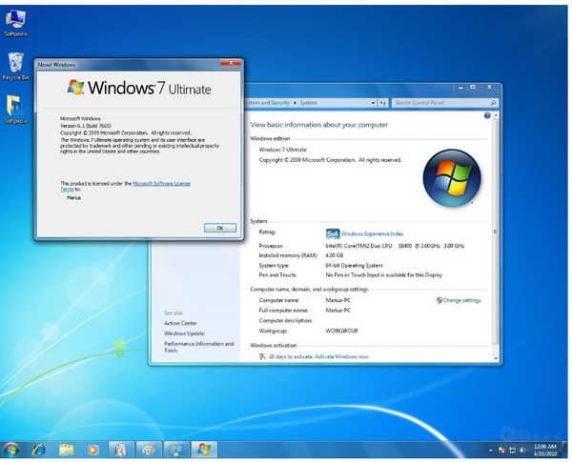Click the About Windows taskbar button
Image resolution: width=572 pixels, height=462 pixels.
click(x=204, y=450)
